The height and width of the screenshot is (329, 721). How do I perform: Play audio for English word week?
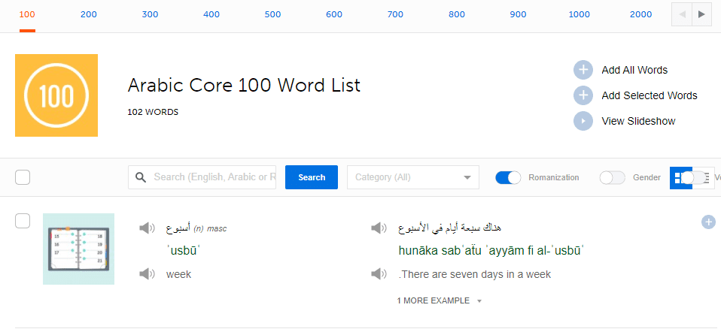(x=147, y=274)
